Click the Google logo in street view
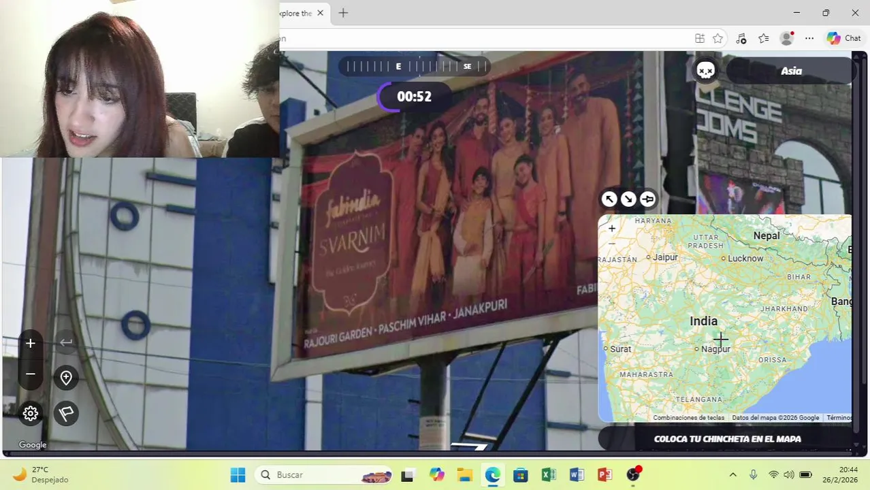Screen dimensions: 870x490 coord(33,445)
